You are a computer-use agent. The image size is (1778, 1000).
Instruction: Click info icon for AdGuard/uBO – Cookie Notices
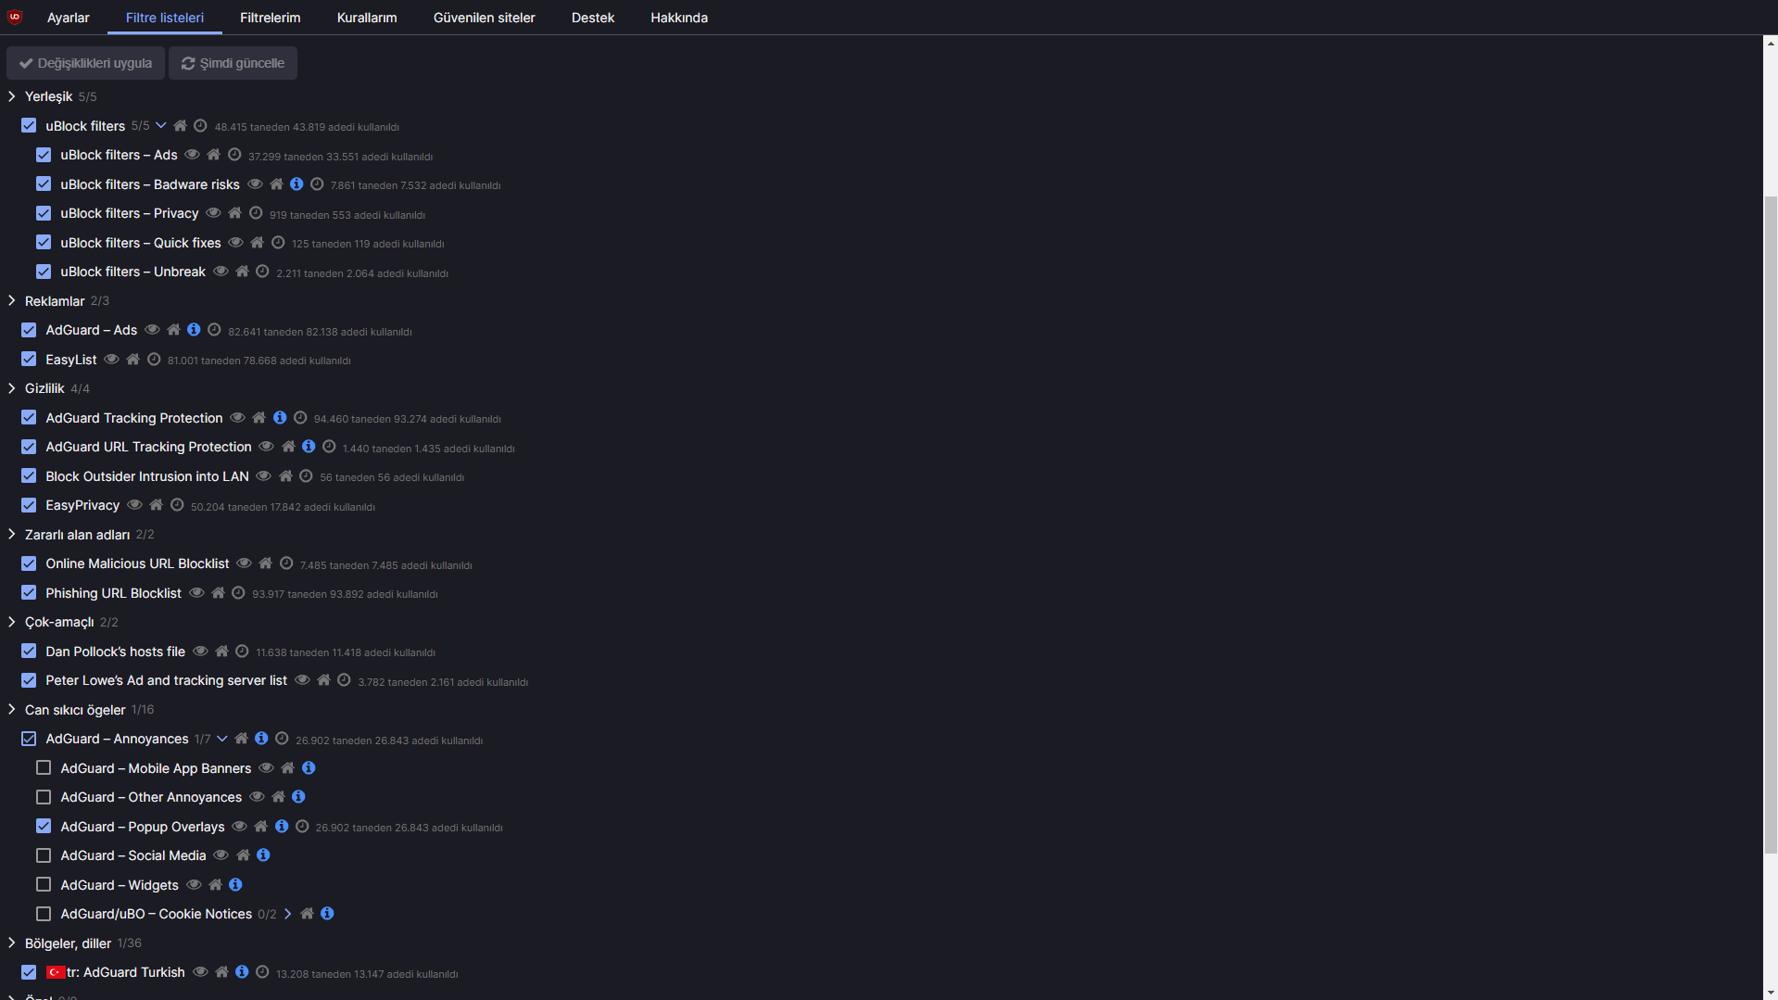click(x=327, y=914)
